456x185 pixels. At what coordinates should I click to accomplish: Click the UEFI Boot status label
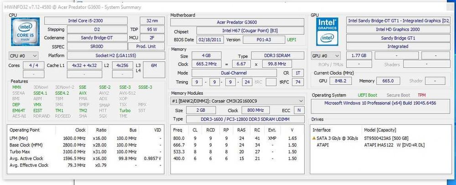[367, 95]
